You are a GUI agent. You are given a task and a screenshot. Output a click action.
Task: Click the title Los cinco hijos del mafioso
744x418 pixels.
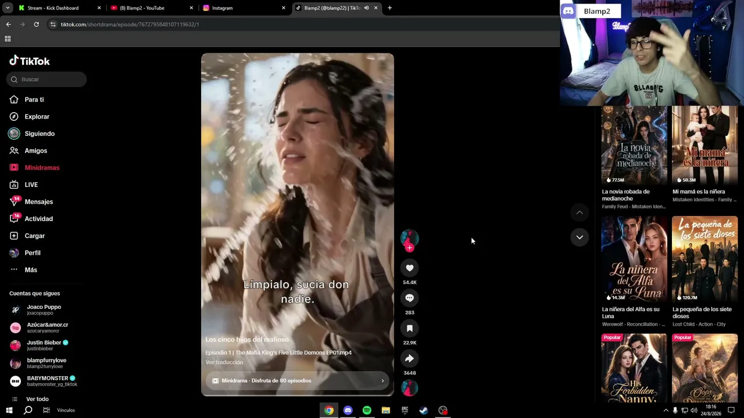tap(247, 340)
